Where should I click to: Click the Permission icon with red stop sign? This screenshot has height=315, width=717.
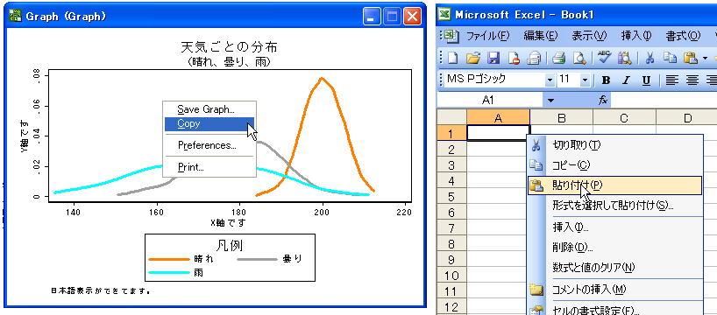coord(514,58)
